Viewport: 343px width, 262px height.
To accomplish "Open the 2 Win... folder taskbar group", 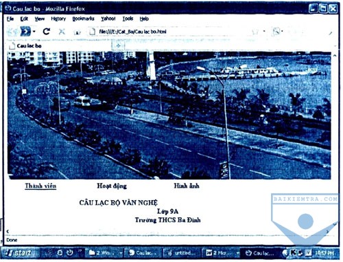I will click(x=105, y=253).
